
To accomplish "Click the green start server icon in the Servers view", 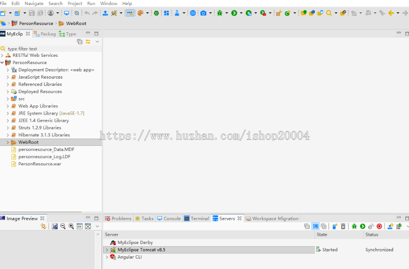I will coord(363,226).
